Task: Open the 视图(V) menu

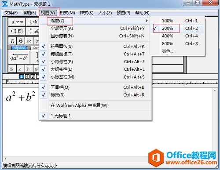Action: click(x=48, y=13)
